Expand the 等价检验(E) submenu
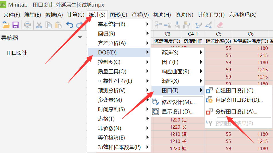The image size is (273, 153). coord(119,138)
